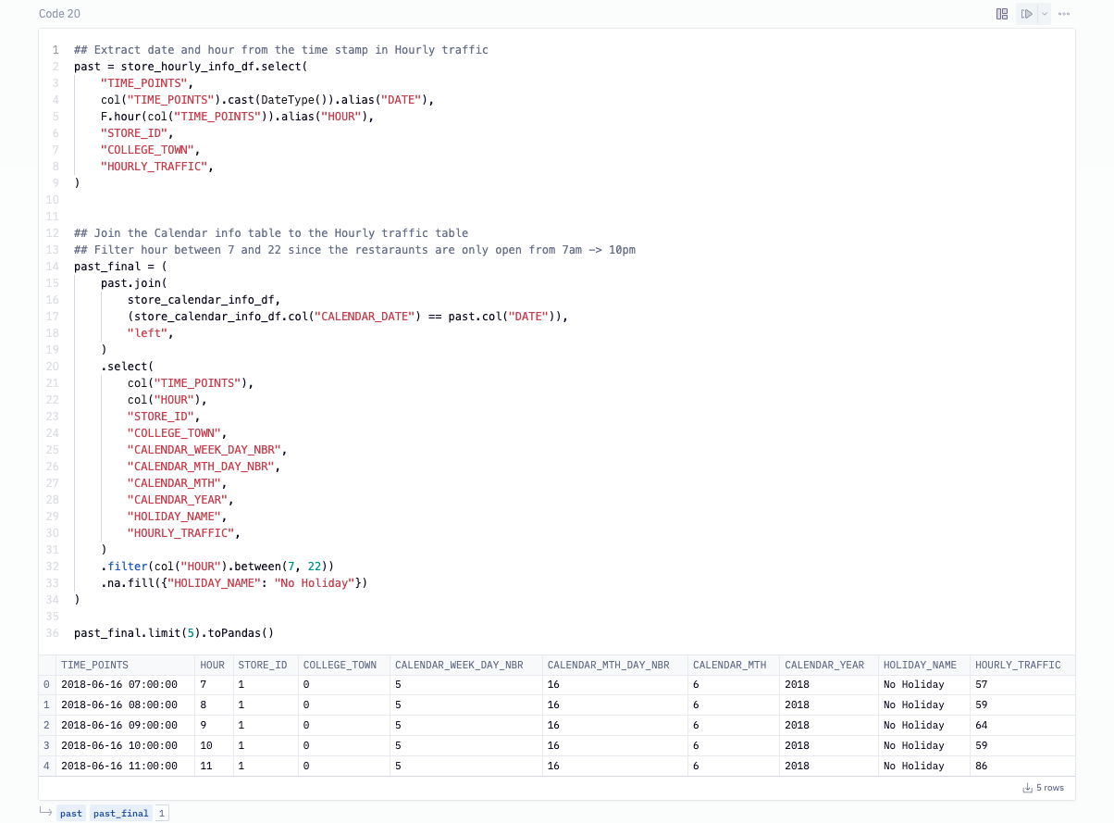The height and width of the screenshot is (823, 1114).
Task: Click the HOURLY_TRAFFIC cell showing 86
Action: [x=983, y=766]
